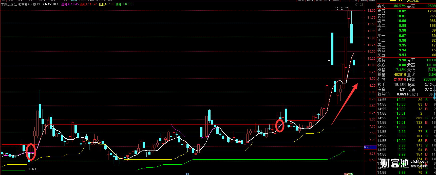Select the 买二 9.96 bid row

[x=406, y=40]
